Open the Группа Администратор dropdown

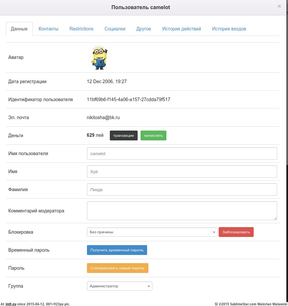[x=119, y=286]
